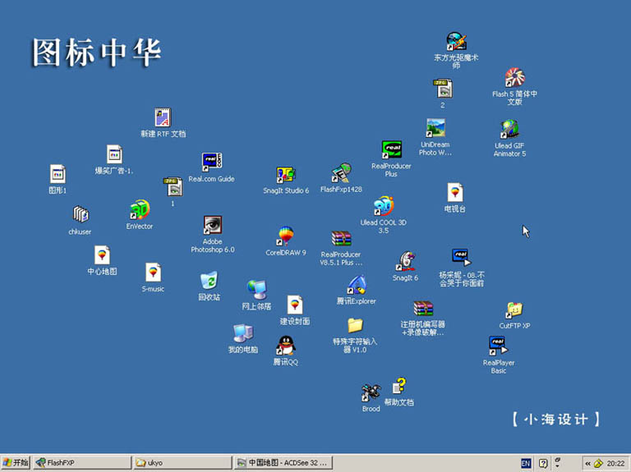The height and width of the screenshot is (472, 631).
Task: Click the EN language indicator in tray
Action: (526, 463)
